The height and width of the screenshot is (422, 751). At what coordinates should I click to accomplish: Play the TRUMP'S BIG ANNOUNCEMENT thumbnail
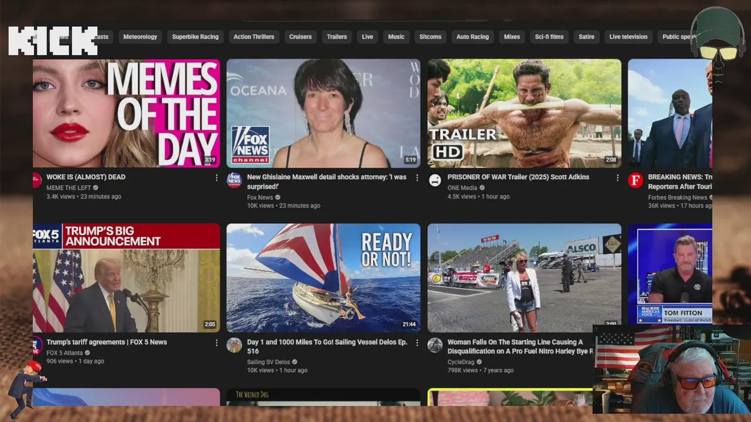coord(126,278)
